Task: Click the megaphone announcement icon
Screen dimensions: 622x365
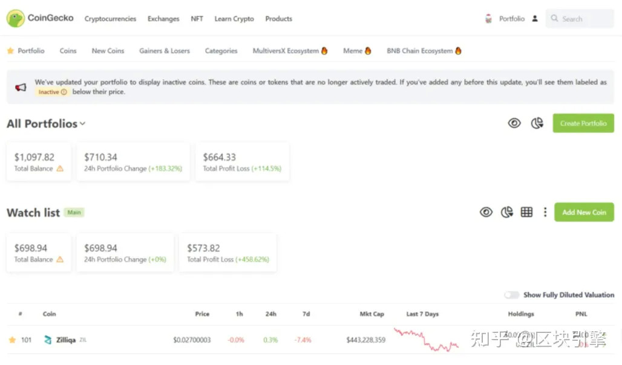Action: tap(21, 87)
